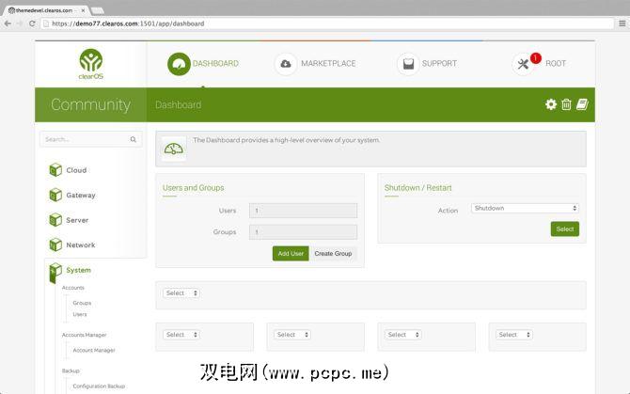Click the Gateway cube icon
Screen dimensions: 630x394
pyautogui.click(x=55, y=195)
